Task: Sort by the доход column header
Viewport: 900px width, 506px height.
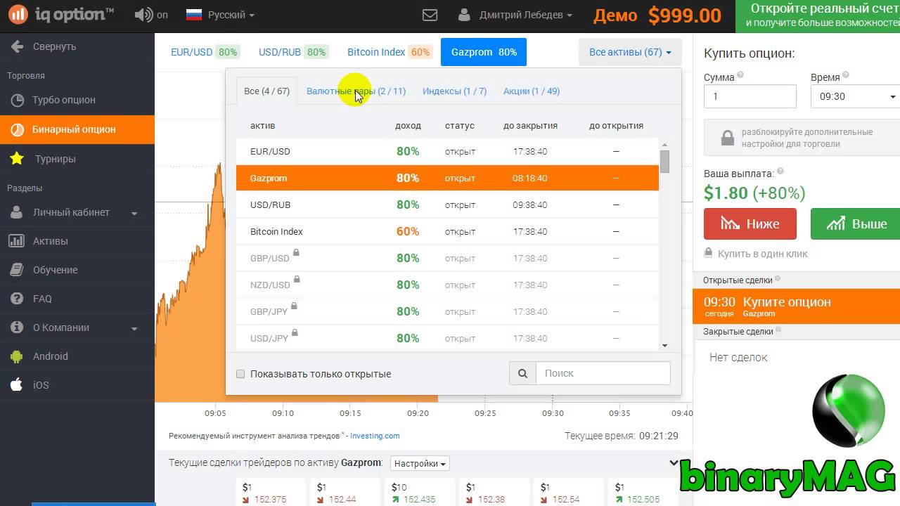Action: tap(408, 126)
